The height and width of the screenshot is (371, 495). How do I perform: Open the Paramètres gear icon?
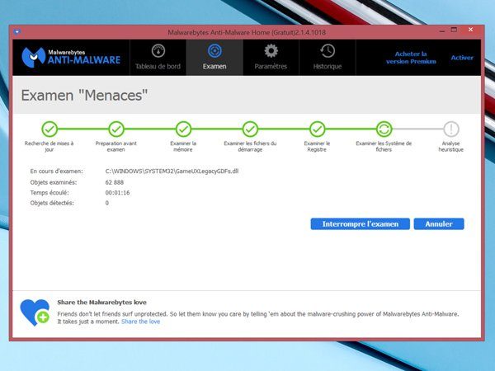coord(271,51)
